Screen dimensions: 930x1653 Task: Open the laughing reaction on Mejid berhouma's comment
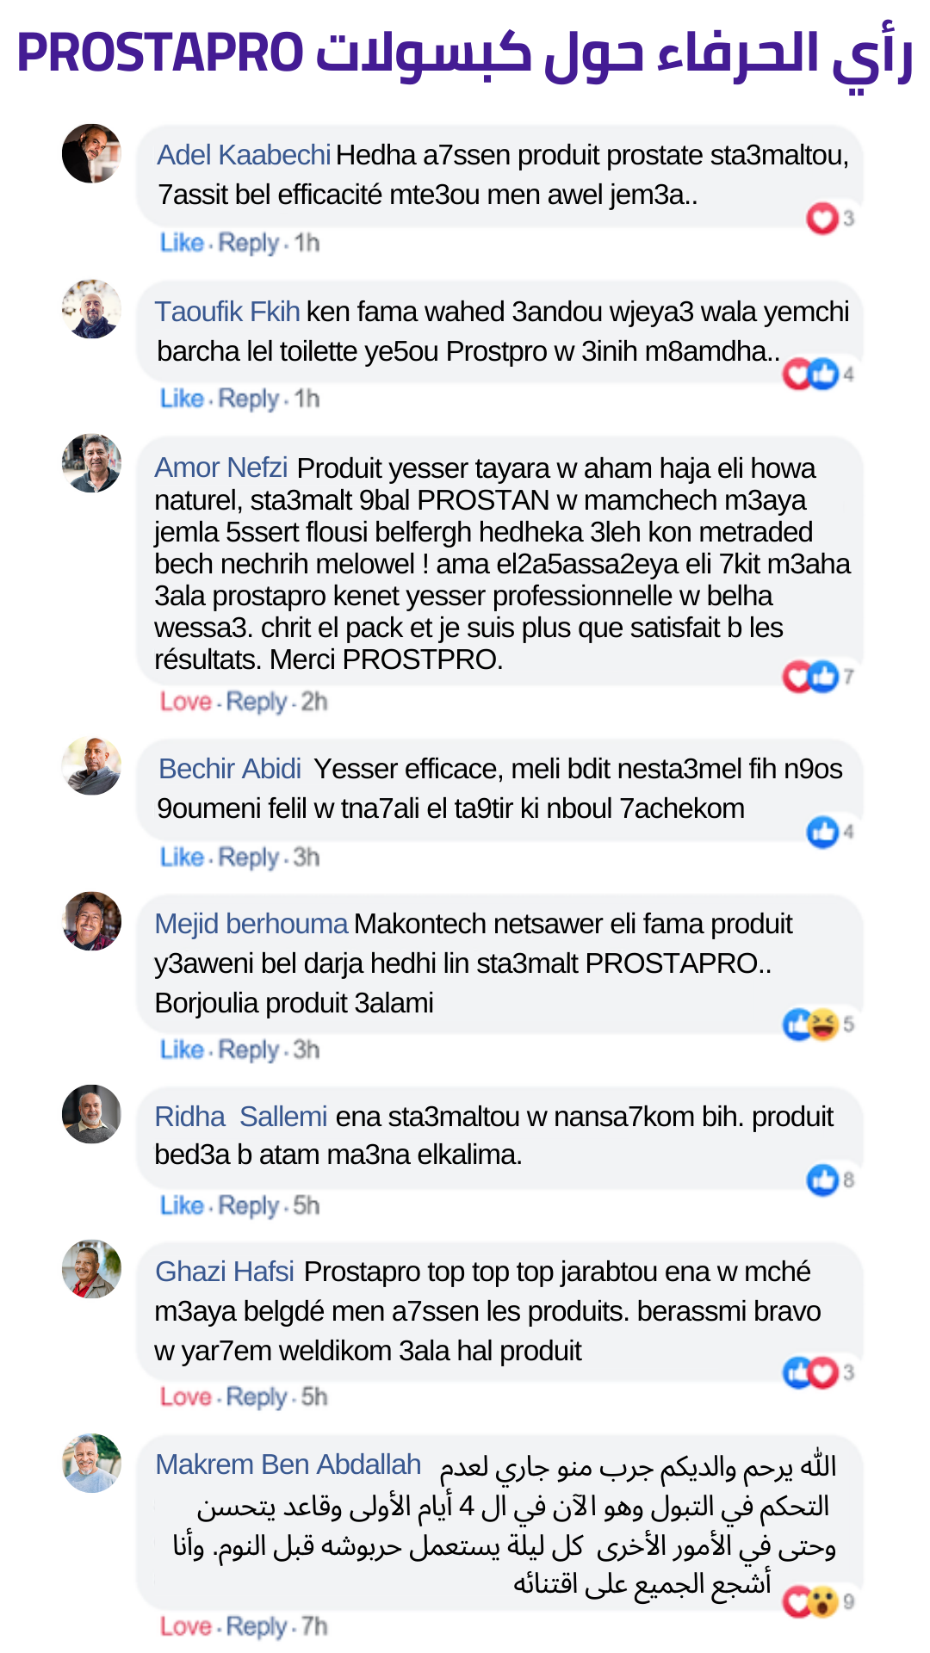[x=825, y=1024]
